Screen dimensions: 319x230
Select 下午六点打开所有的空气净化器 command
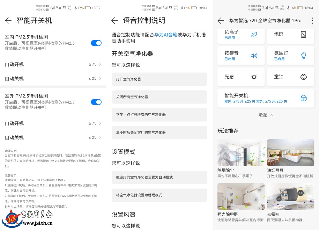(x=159, y=115)
